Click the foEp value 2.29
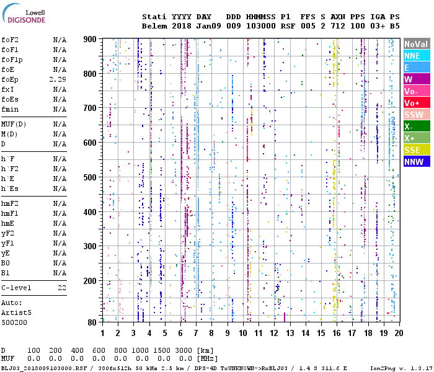The width and height of the screenshot is (434, 372). 58,80
